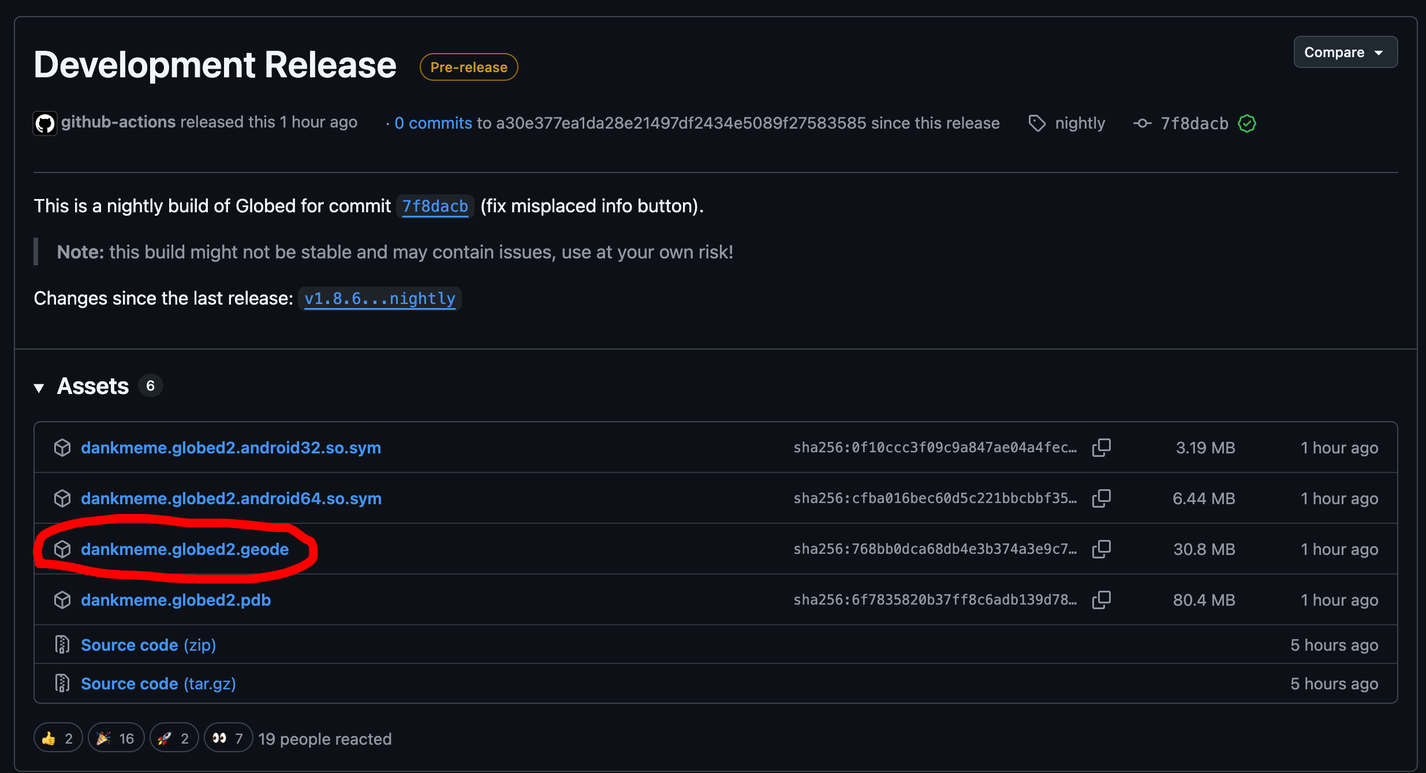Click the commit icon beside 7f8dacb
The height and width of the screenshot is (773, 1426).
click(1141, 123)
